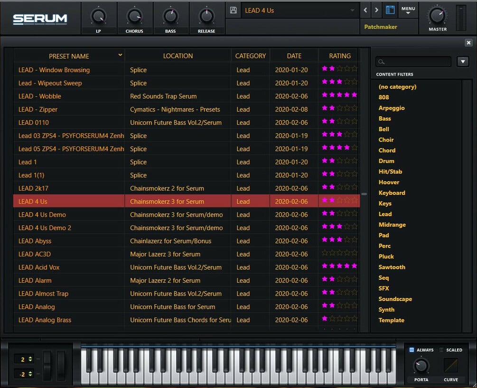Select preset LEAD 2k17

(x=33, y=189)
